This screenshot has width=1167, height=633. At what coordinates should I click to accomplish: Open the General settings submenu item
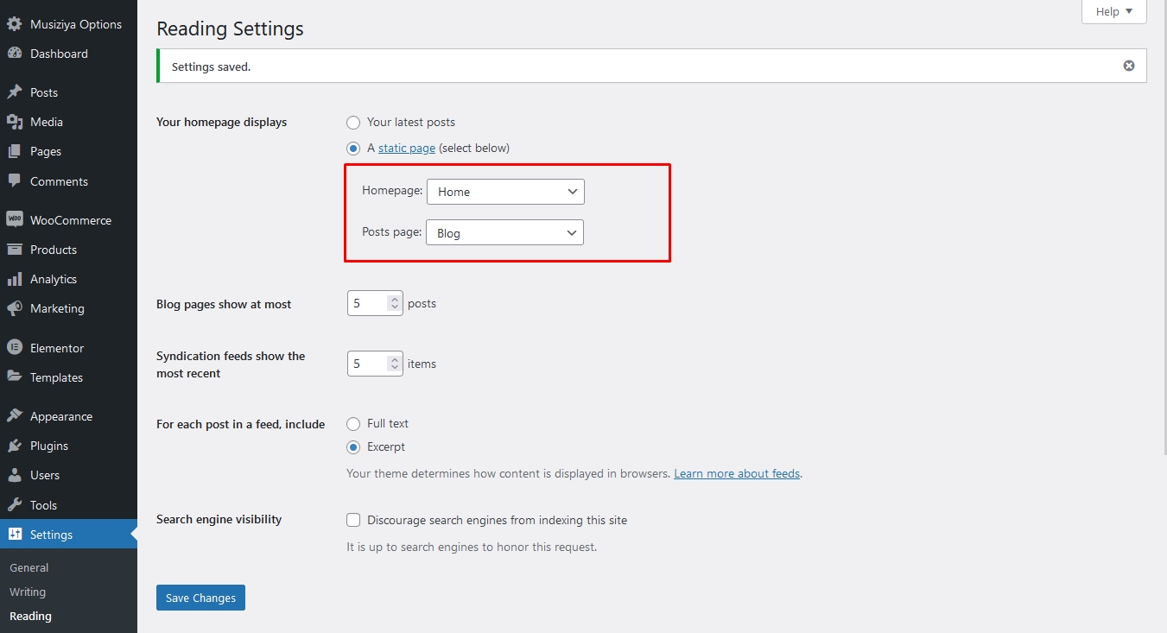coord(29,567)
